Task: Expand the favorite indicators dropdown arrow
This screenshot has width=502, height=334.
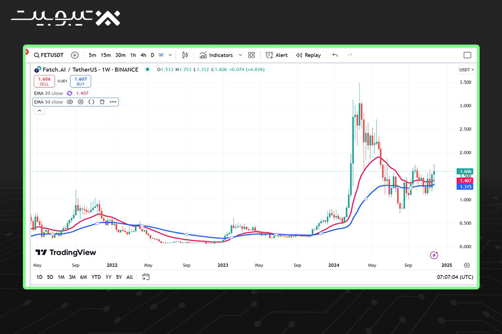Action: [x=240, y=55]
